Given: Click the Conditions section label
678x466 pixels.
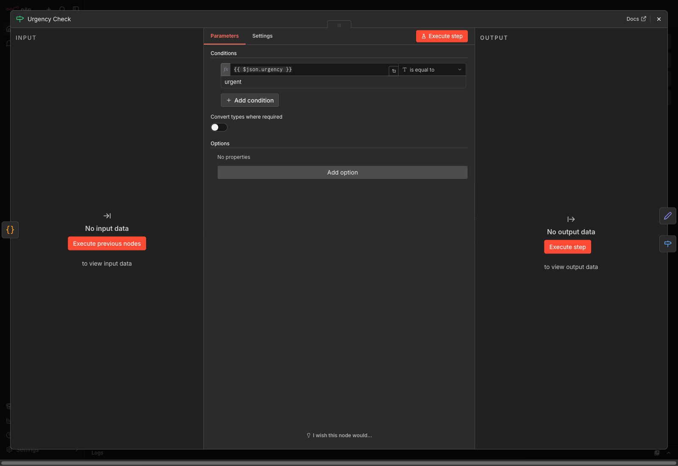Looking at the screenshot, I should pyautogui.click(x=224, y=53).
